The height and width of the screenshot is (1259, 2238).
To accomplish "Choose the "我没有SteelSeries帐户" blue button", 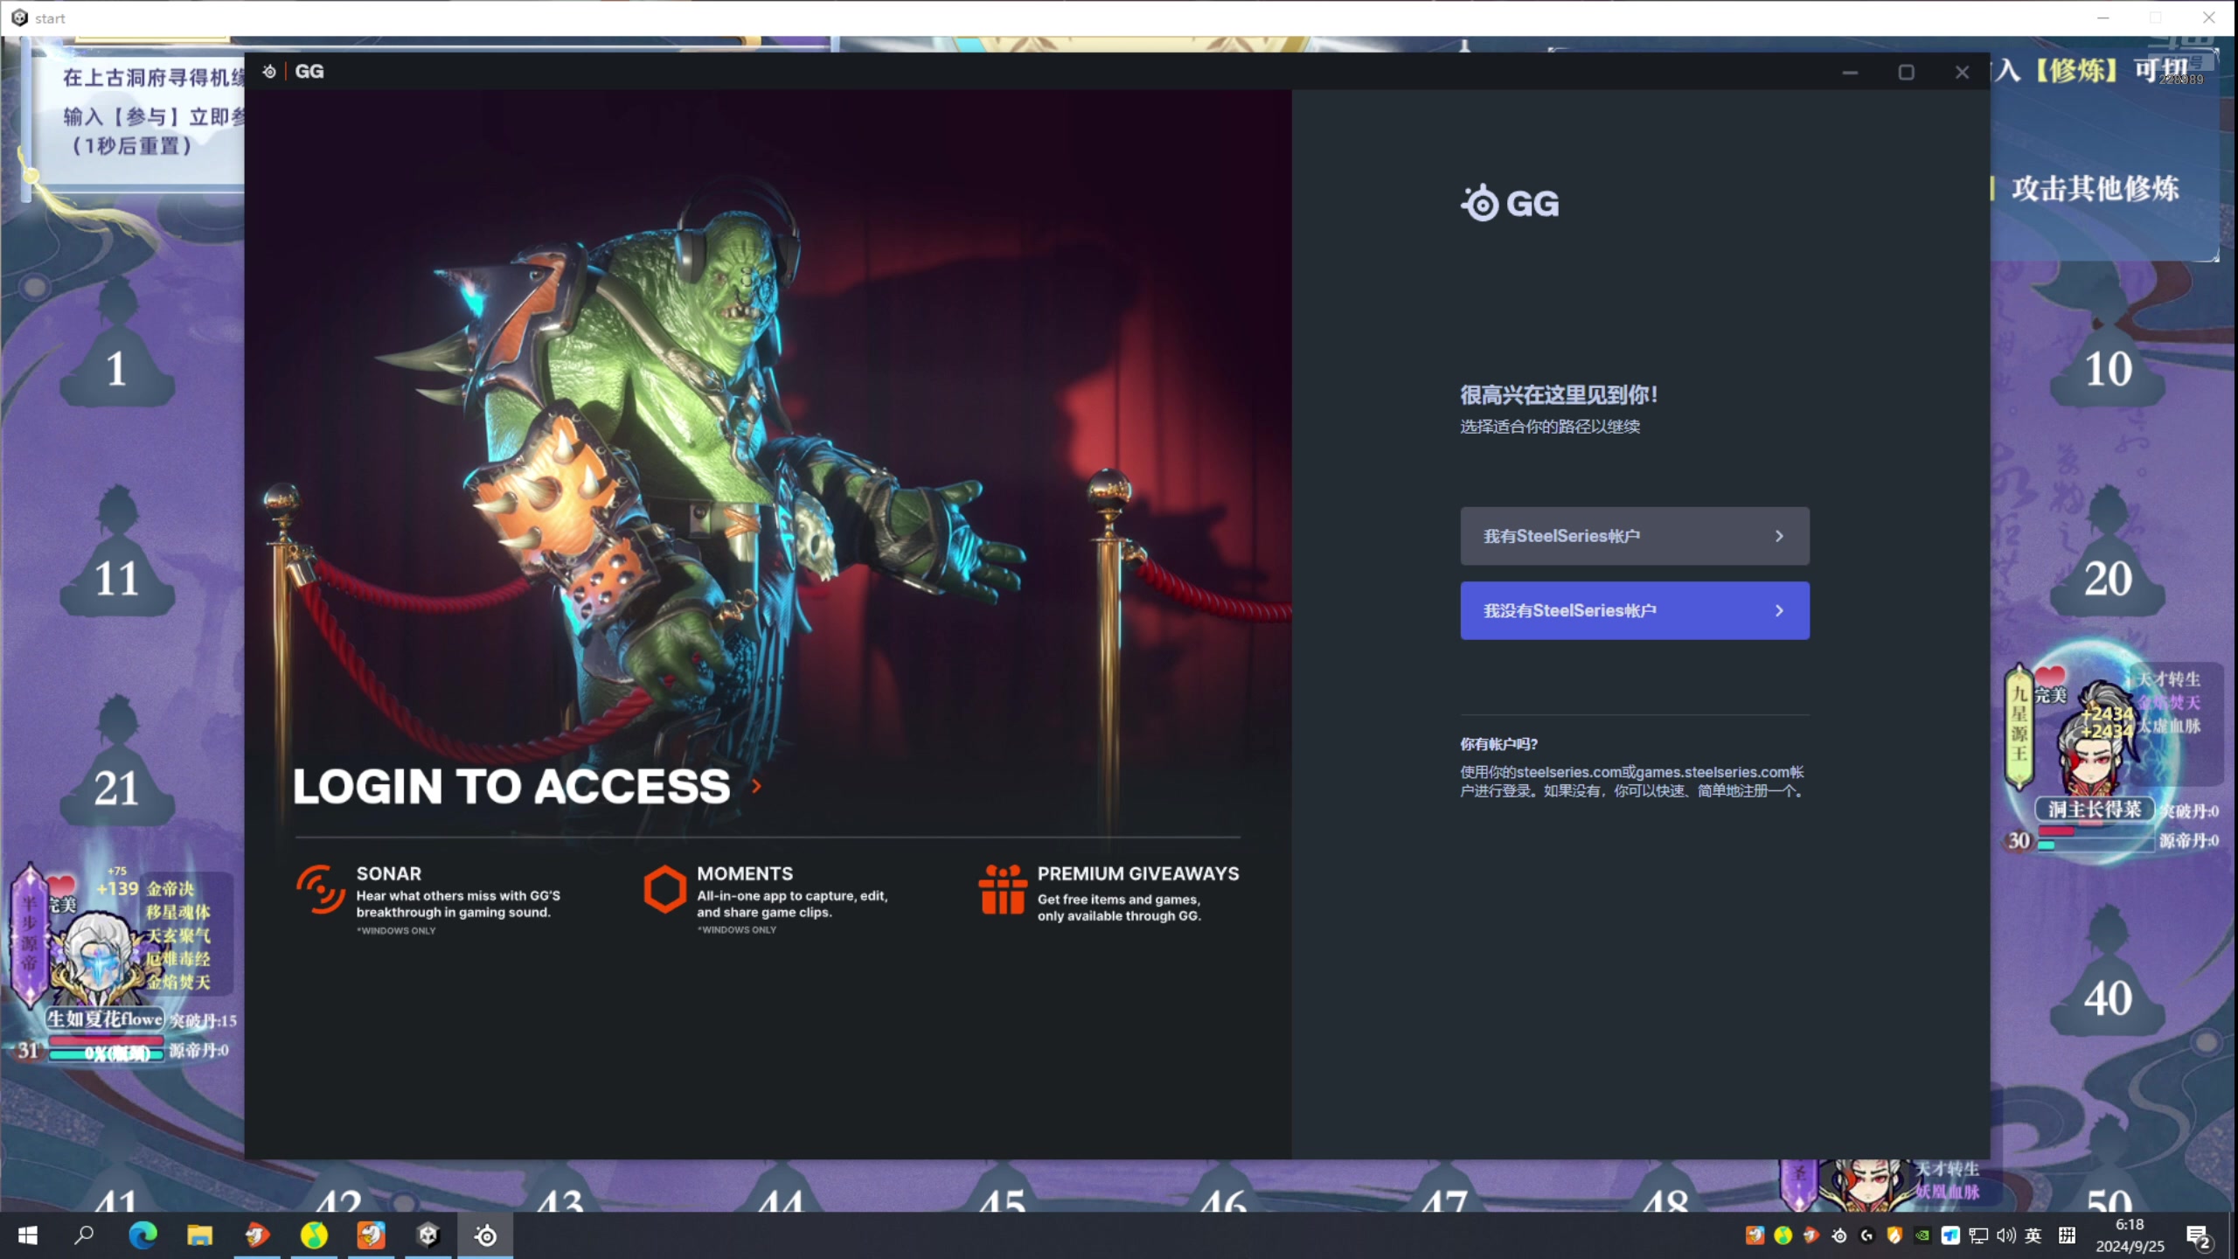I will point(1634,610).
